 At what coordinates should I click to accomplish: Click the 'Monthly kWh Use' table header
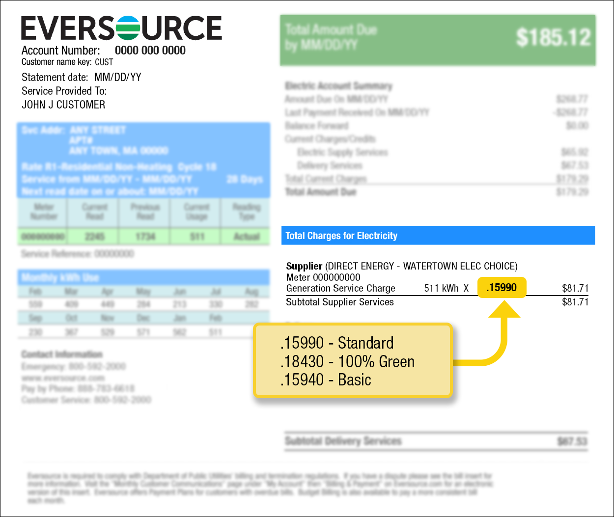click(143, 277)
